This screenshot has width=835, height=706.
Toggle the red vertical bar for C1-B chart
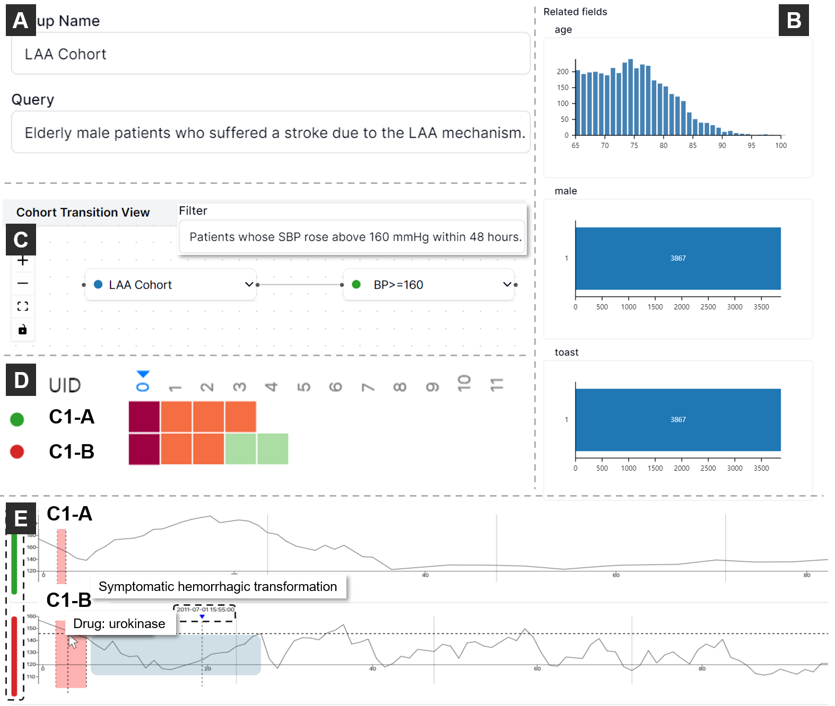tap(14, 655)
